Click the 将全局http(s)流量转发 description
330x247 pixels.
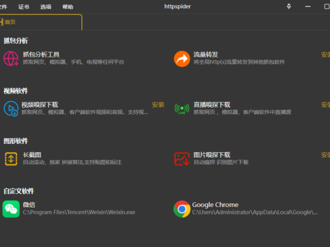point(239,62)
